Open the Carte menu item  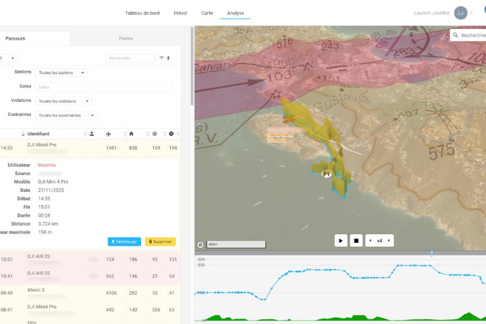point(207,13)
